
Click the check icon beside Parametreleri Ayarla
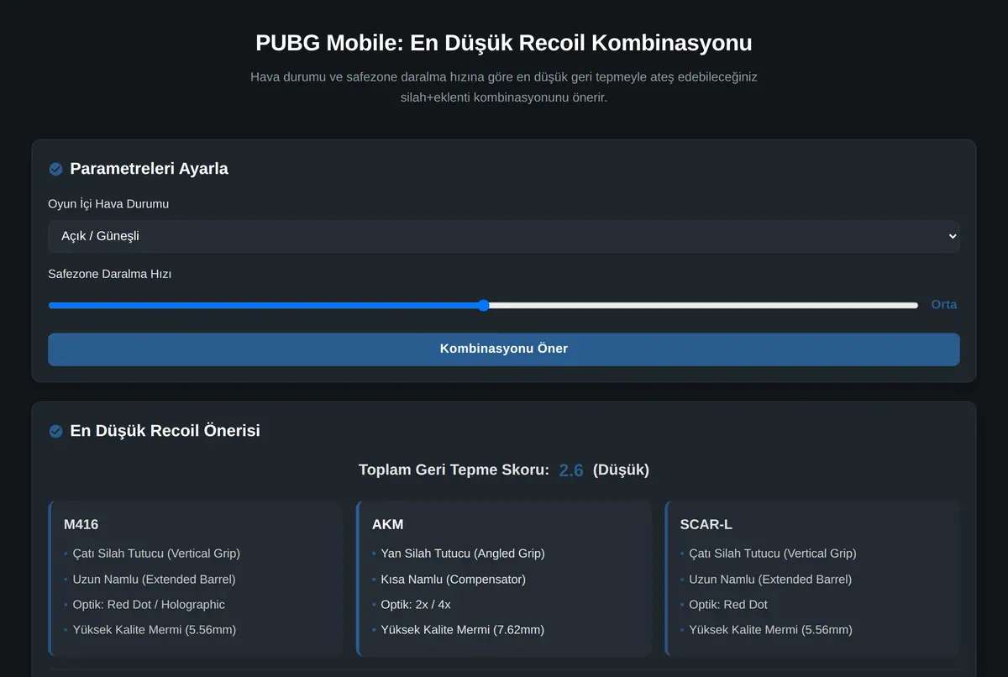tap(55, 170)
